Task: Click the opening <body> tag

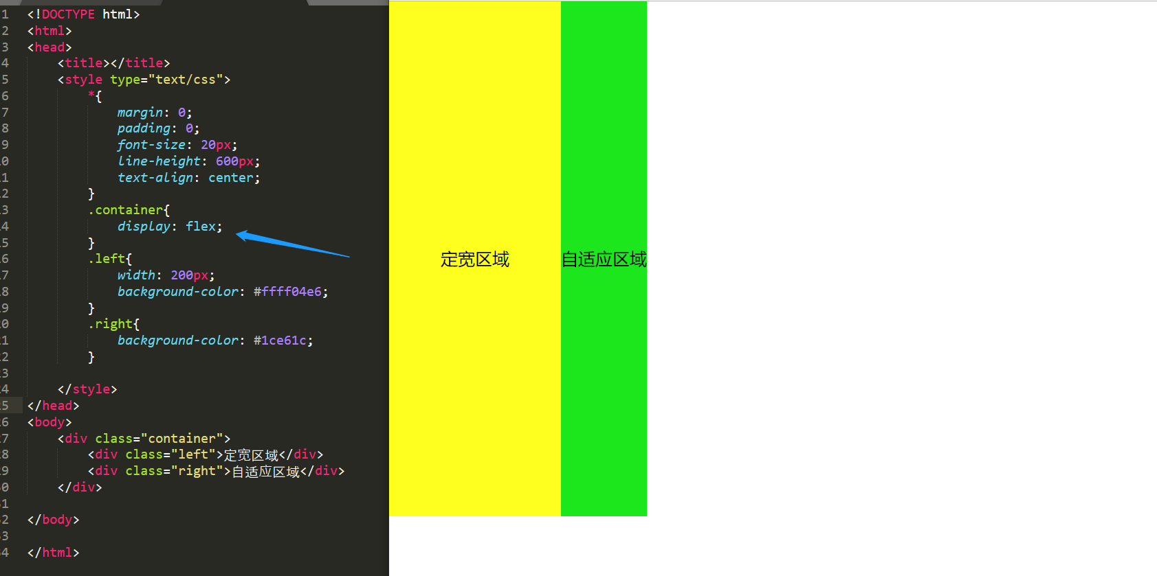Action: pos(49,422)
